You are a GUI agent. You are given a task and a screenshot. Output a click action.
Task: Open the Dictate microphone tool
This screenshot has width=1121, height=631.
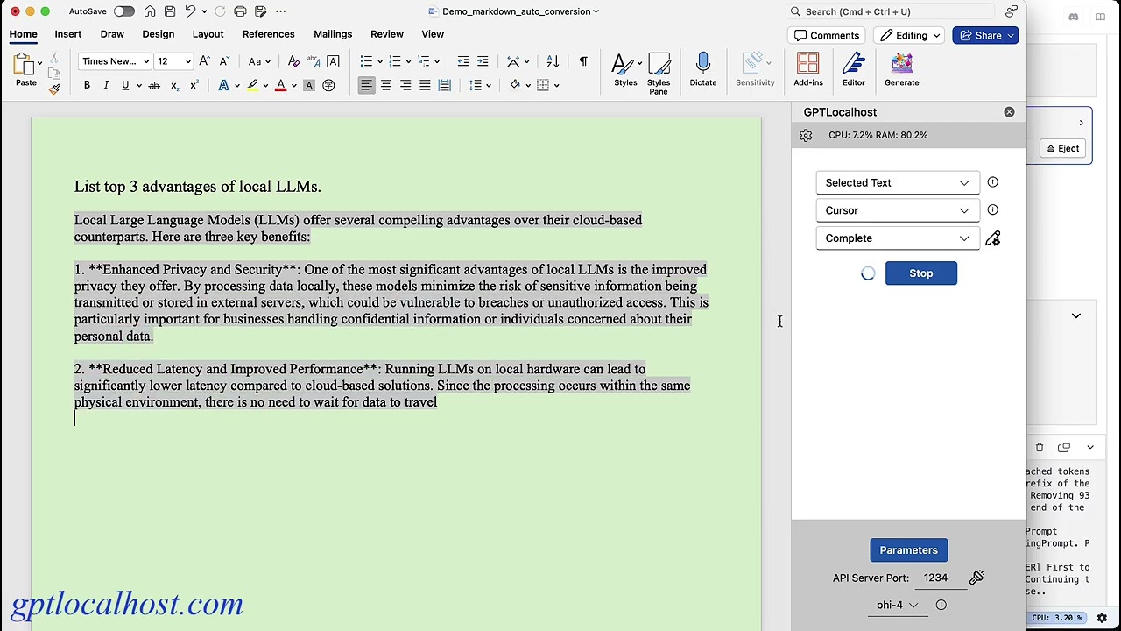click(702, 69)
